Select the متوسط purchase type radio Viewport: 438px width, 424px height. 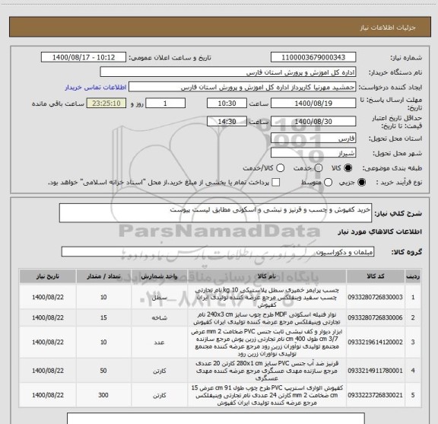328,183
